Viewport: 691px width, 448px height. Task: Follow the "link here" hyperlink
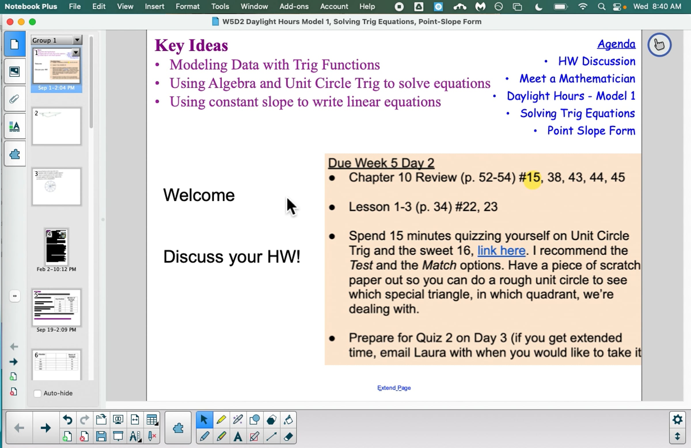point(501,250)
